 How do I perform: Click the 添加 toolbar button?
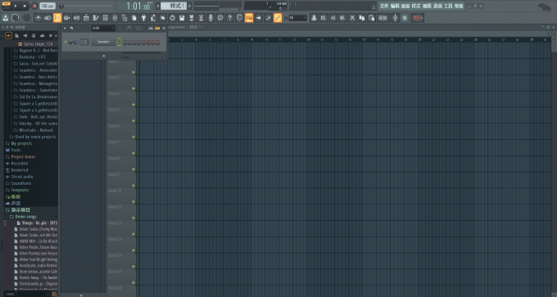tap(383, 18)
